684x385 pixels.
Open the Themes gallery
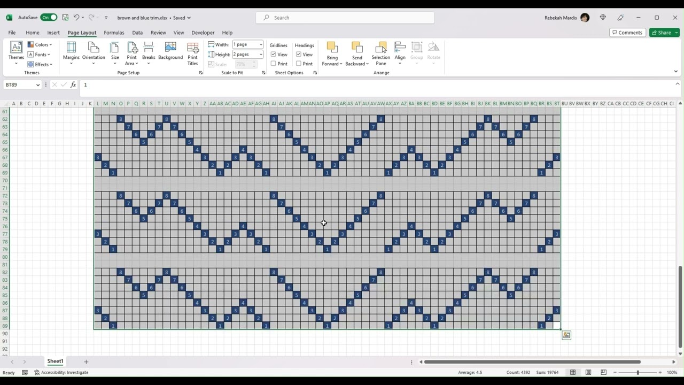pyautogui.click(x=16, y=53)
